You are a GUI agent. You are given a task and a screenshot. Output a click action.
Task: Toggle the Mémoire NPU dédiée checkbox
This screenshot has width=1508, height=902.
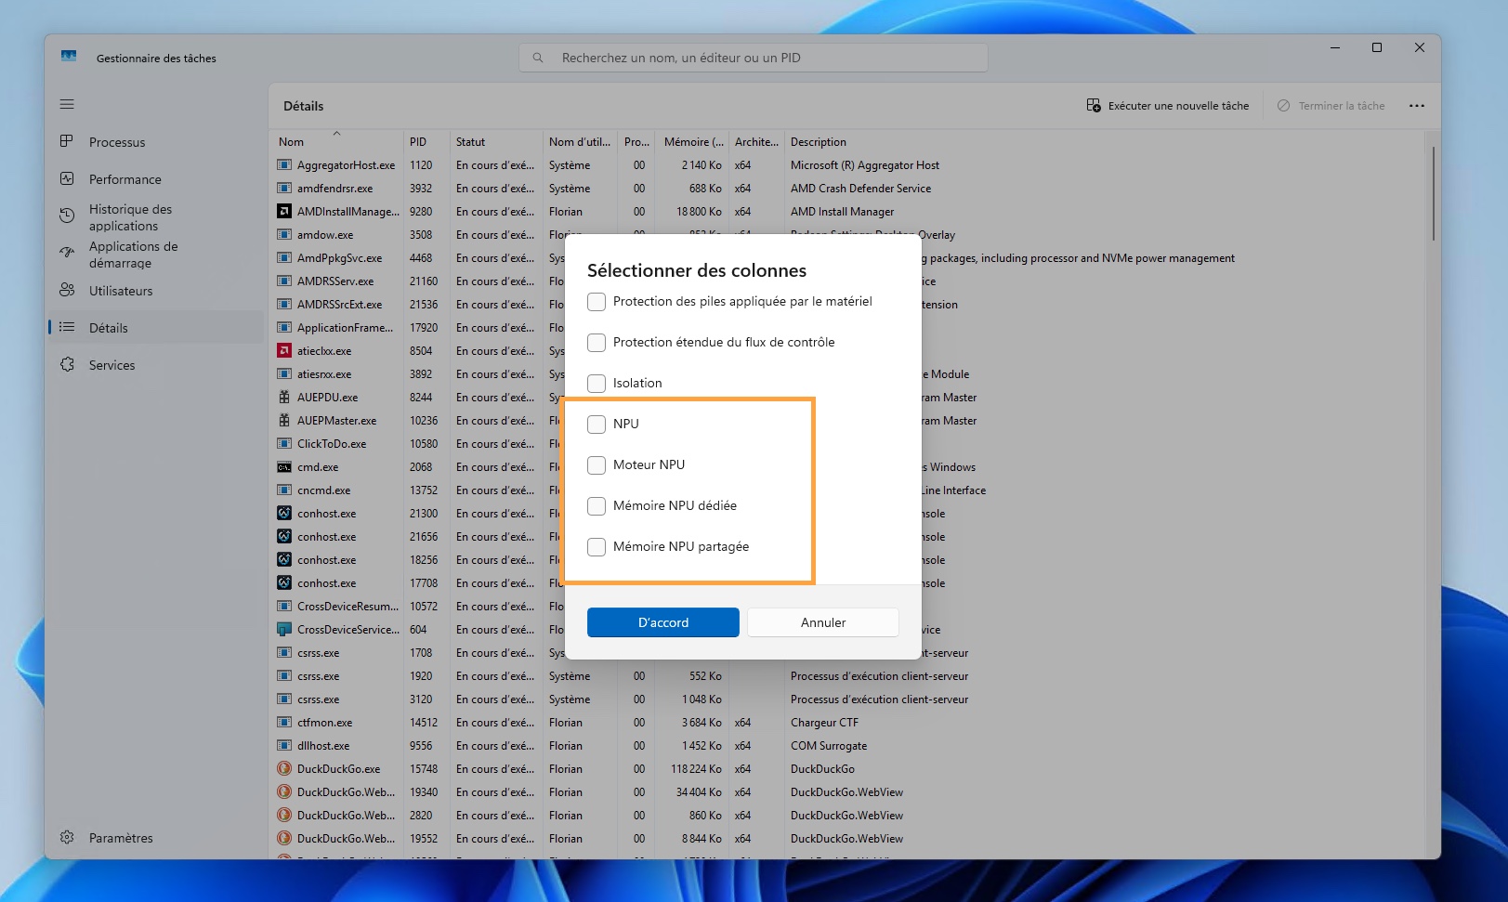[597, 506]
